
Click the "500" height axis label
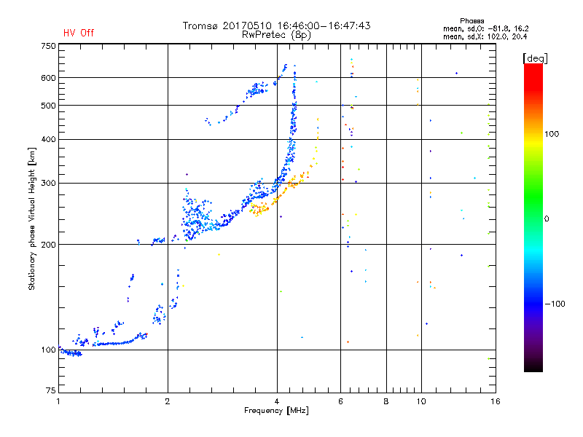click(x=48, y=106)
